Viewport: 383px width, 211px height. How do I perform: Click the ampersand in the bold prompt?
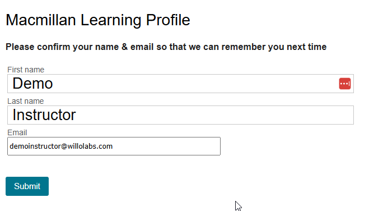click(124, 47)
